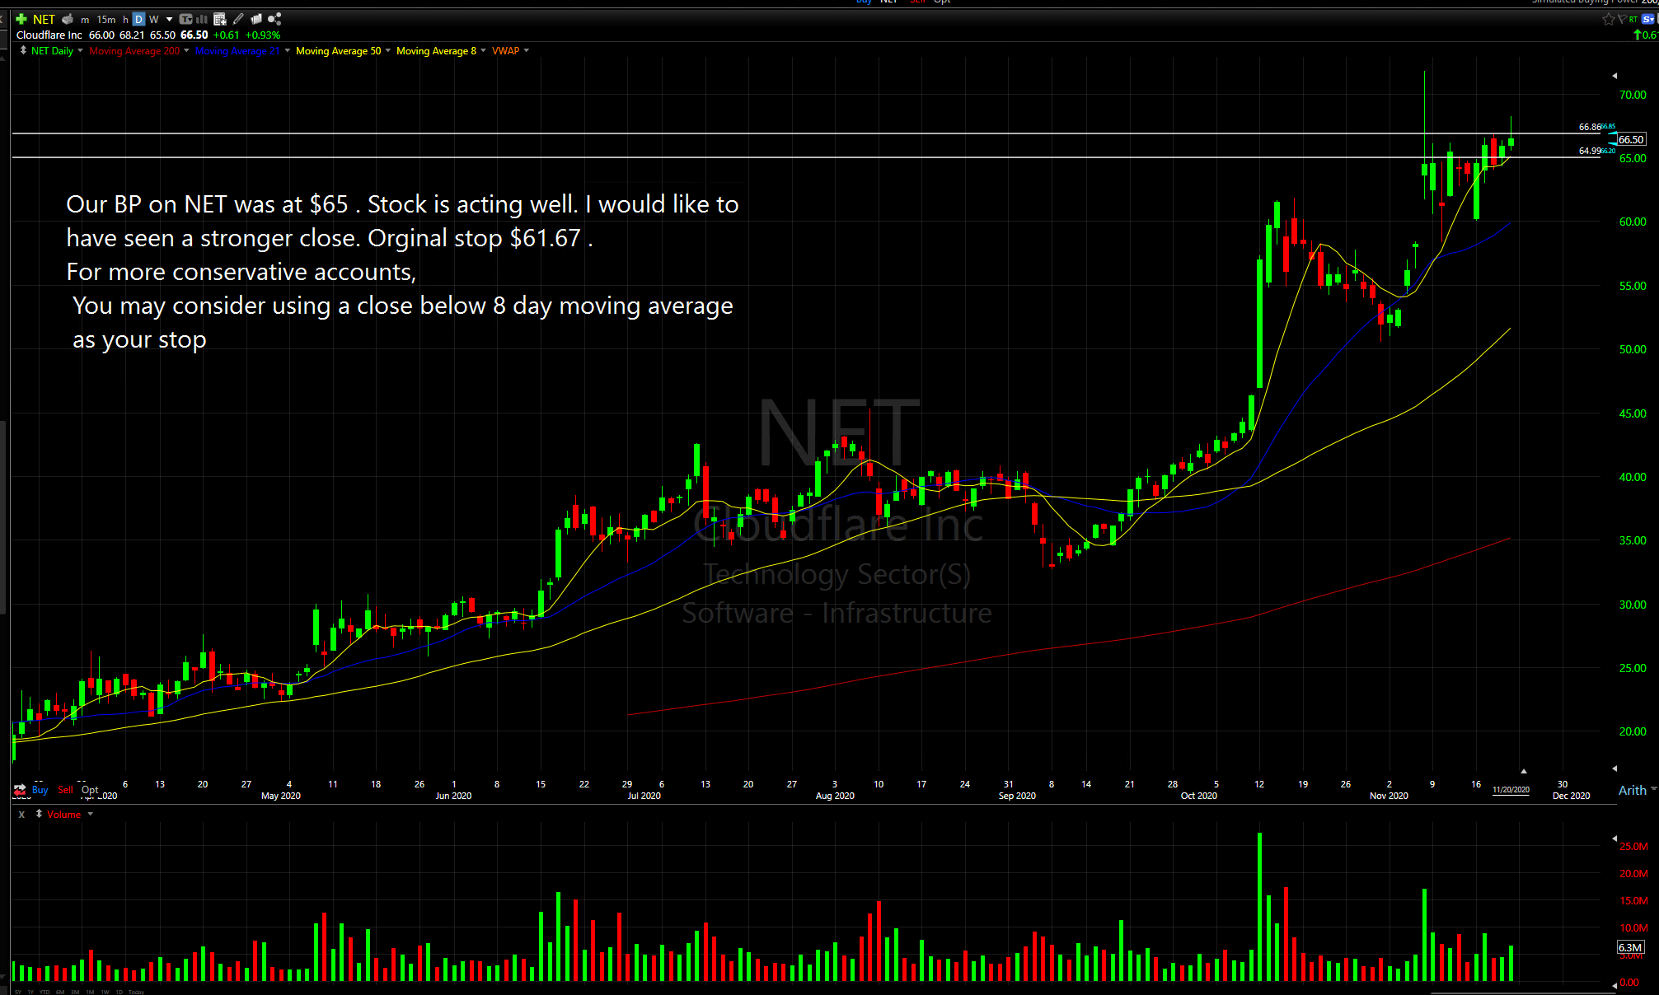The width and height of the screenshot is (1659, 995).
Task: Click the green plus add-chart icon
Action: click(x=21, y=19)
